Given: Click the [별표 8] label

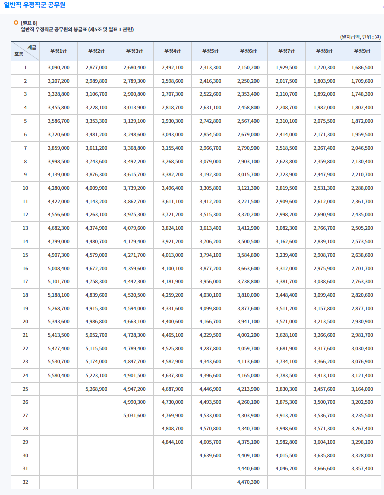Looking at the screenshot, I should 29,23.
